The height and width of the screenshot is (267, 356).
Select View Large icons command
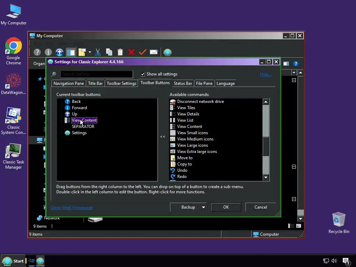click(193, 145)
